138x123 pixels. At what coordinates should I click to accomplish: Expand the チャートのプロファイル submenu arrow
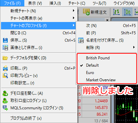point(73,25)
